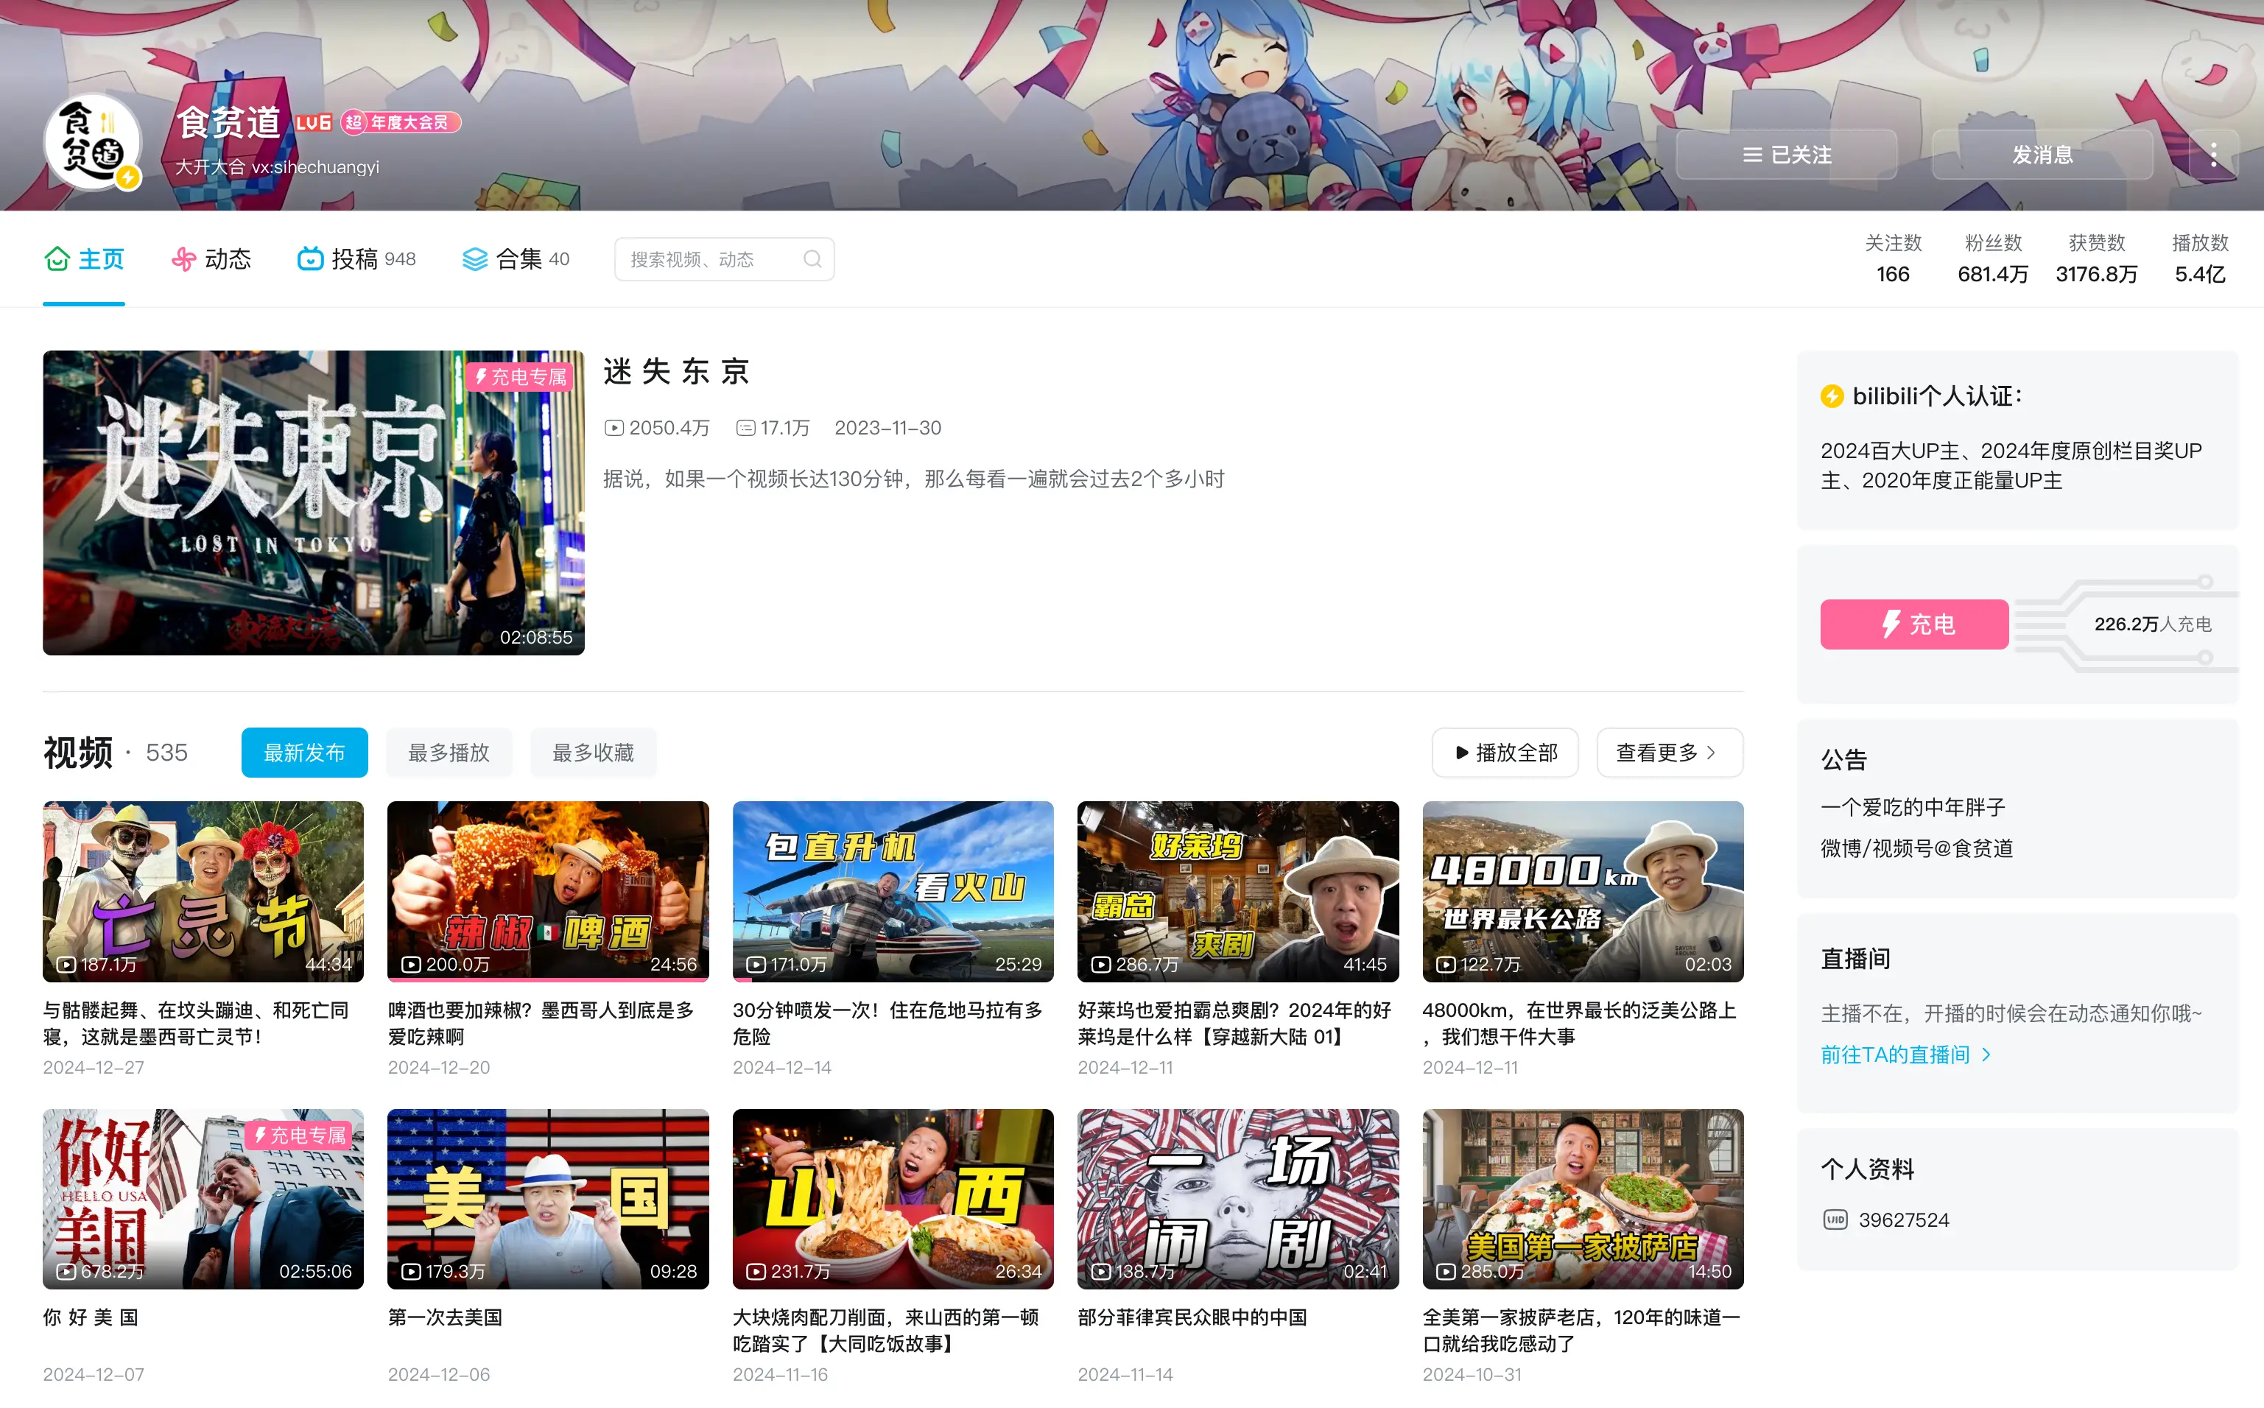Follow the 前往TA的直播间 link
The height and width of the screenshot is (1408, 2264).
[1905, 1055]
